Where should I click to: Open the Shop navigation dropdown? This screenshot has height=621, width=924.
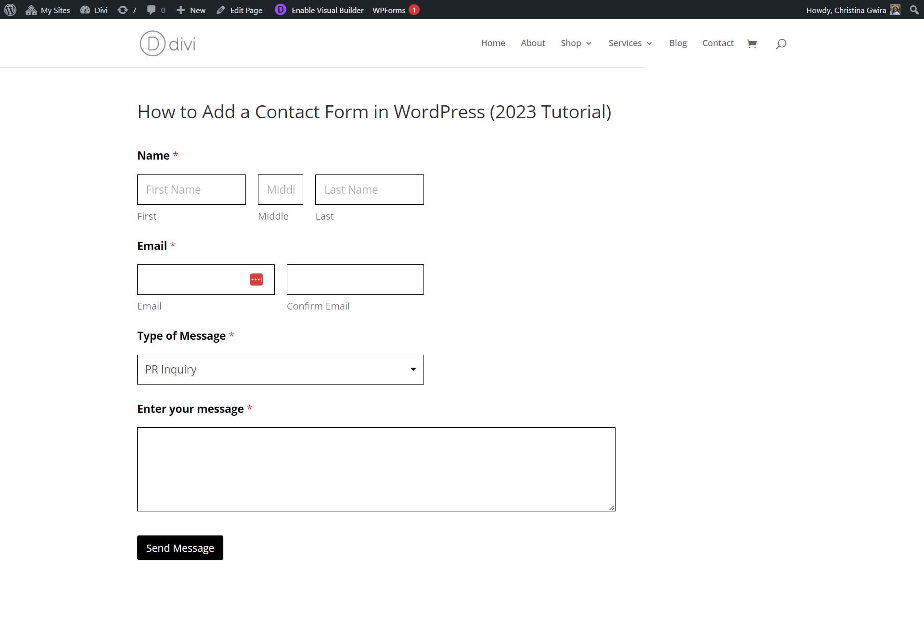[x=577, y=42]
